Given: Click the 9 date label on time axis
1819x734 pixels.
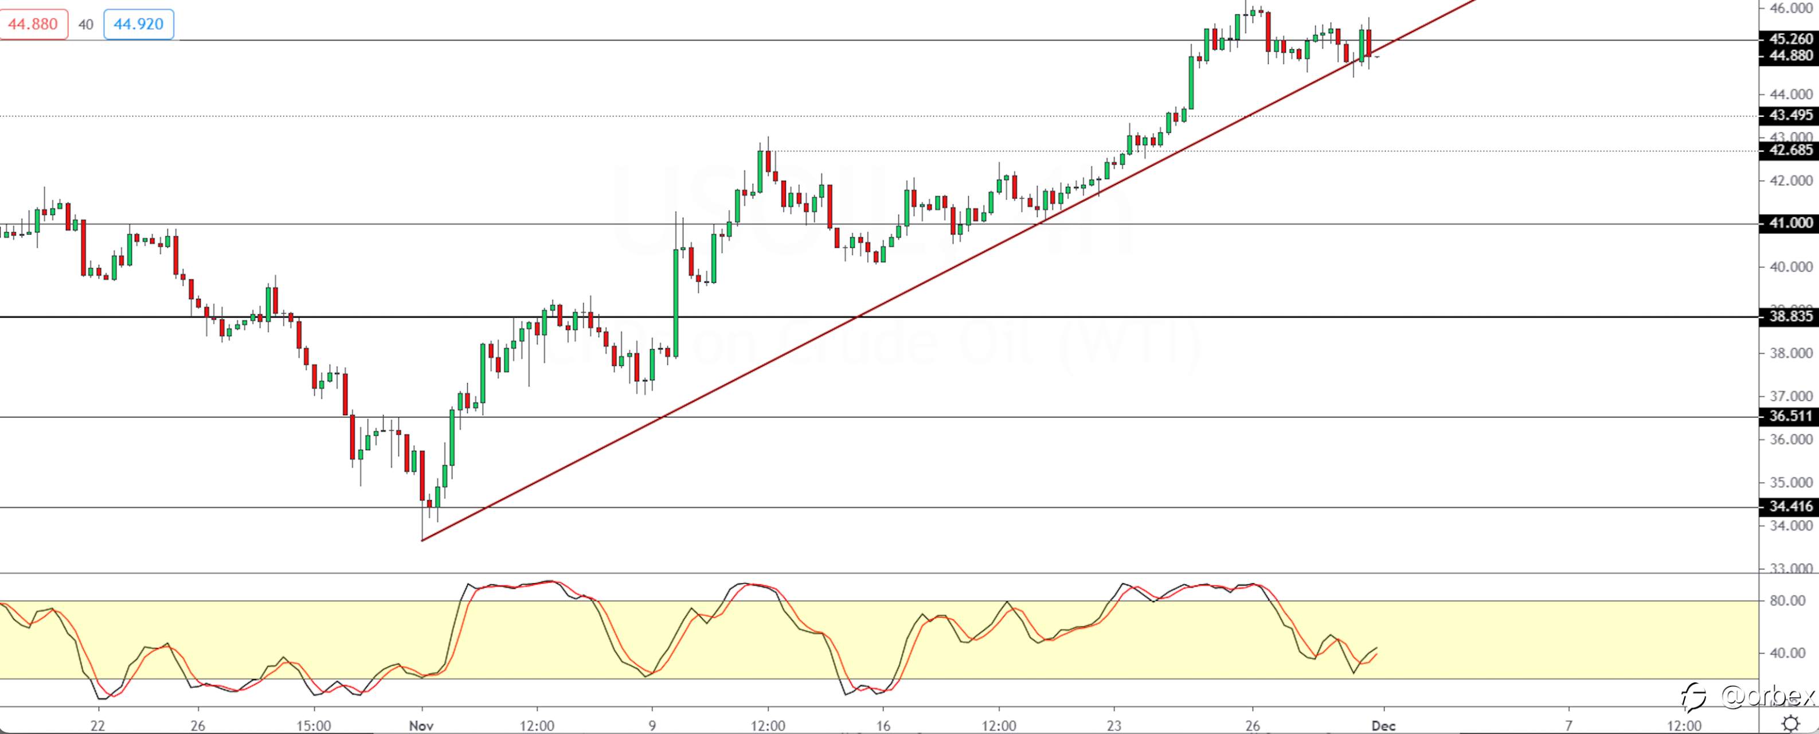Looking at the screenshot, I should point(652,725).
